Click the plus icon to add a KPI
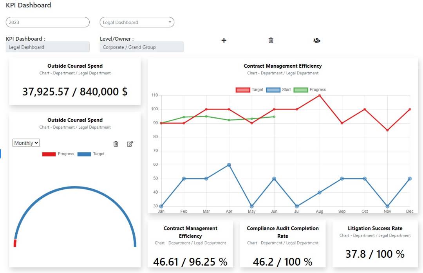 pyautogui.click(x=224, y=40)
